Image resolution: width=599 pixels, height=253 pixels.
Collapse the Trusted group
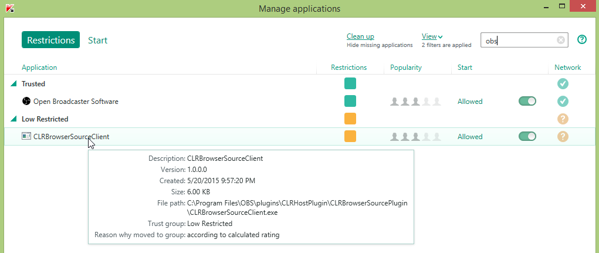13,84
